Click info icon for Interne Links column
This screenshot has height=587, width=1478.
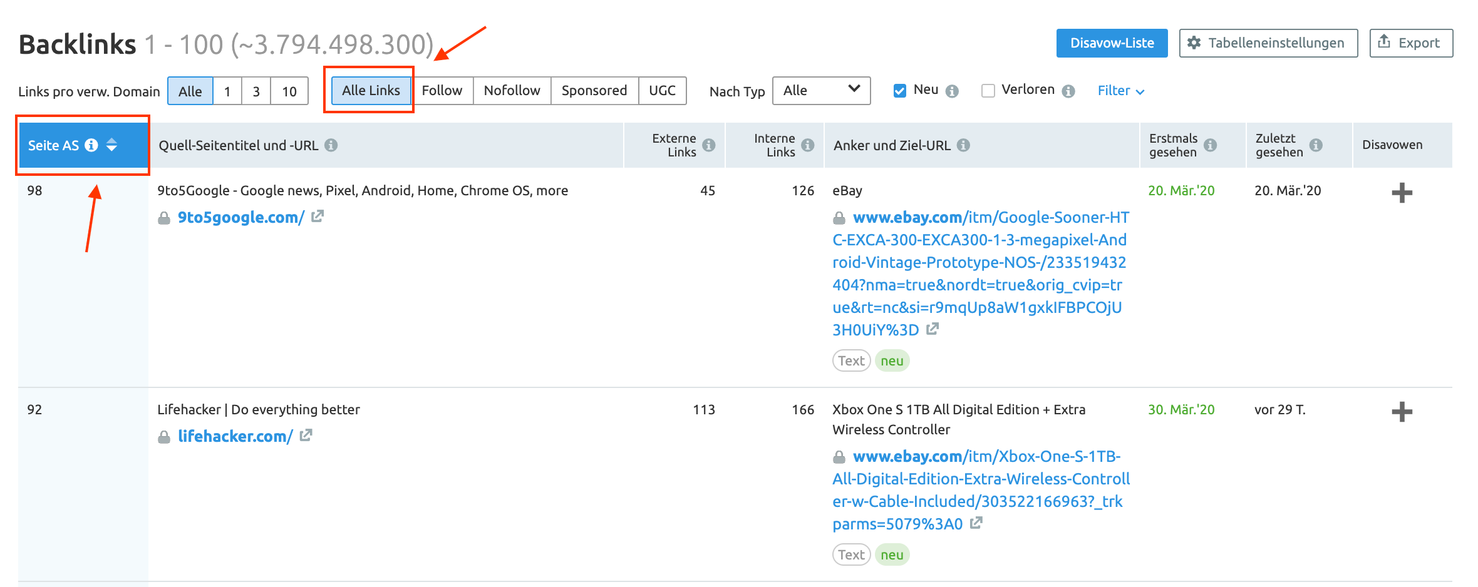pos(808,145)
